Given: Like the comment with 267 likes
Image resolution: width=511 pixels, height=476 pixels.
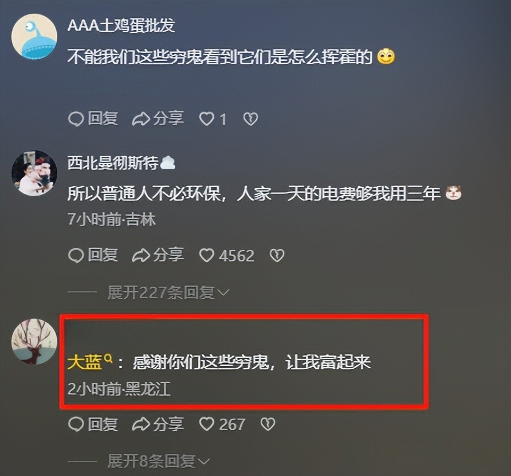Looking at the screenshot, I should pyautogui.click(x=222, y=424).
